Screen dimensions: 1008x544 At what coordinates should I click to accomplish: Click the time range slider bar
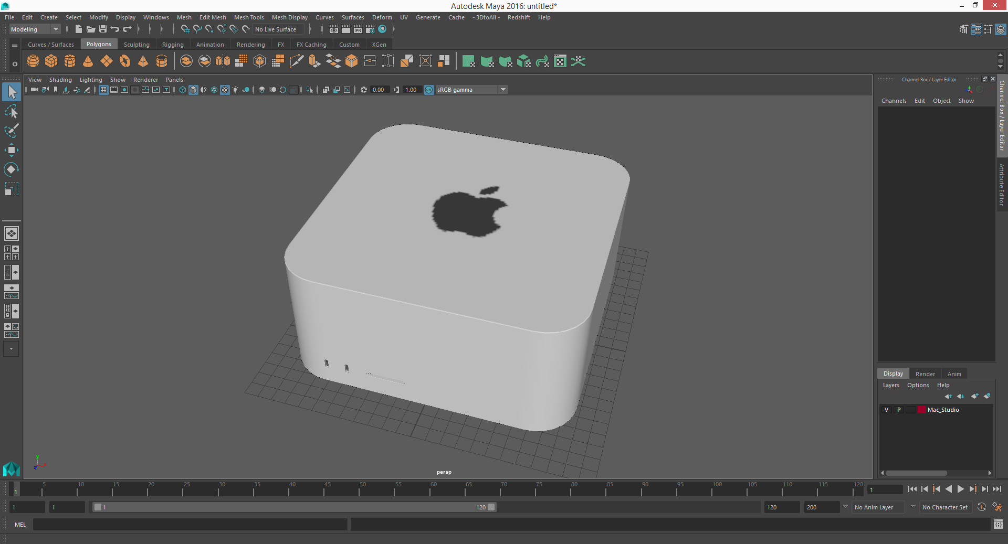click(294, 507)
